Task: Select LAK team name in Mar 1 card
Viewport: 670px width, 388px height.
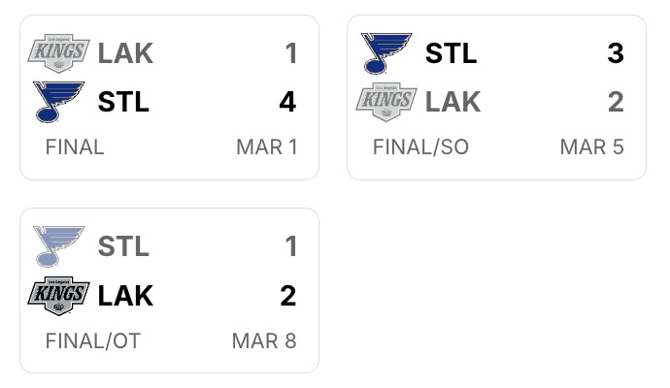Action: (125, 53)
